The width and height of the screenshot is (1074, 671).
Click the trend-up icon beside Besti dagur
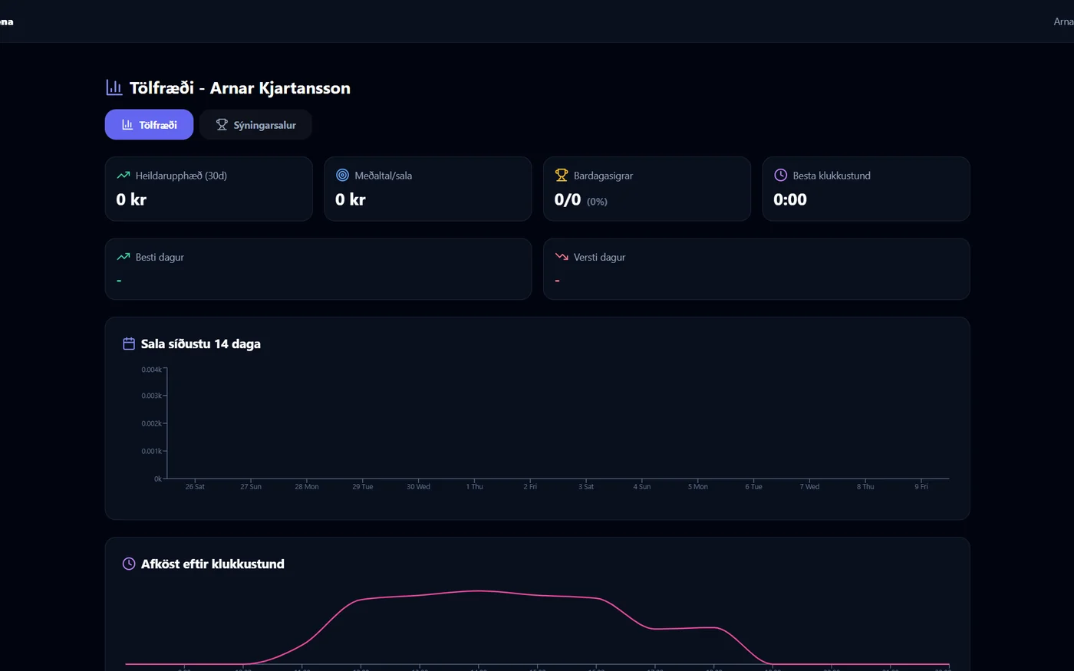124,257
